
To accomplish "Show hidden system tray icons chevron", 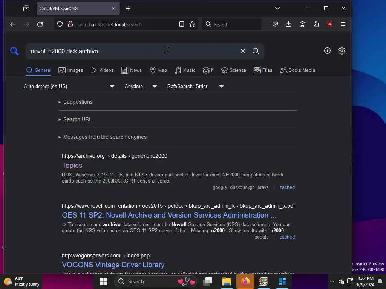I will 332,281.
